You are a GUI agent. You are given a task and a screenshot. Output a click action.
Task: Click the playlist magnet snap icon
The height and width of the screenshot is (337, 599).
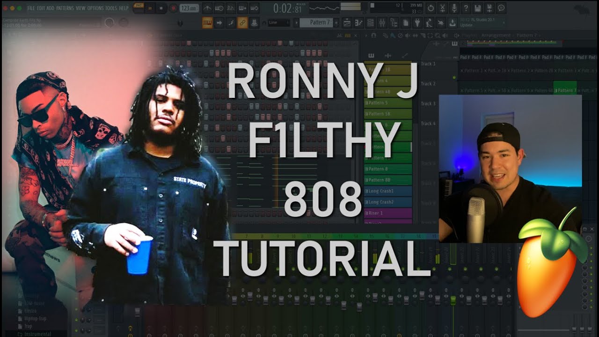[x=373, y=36]
